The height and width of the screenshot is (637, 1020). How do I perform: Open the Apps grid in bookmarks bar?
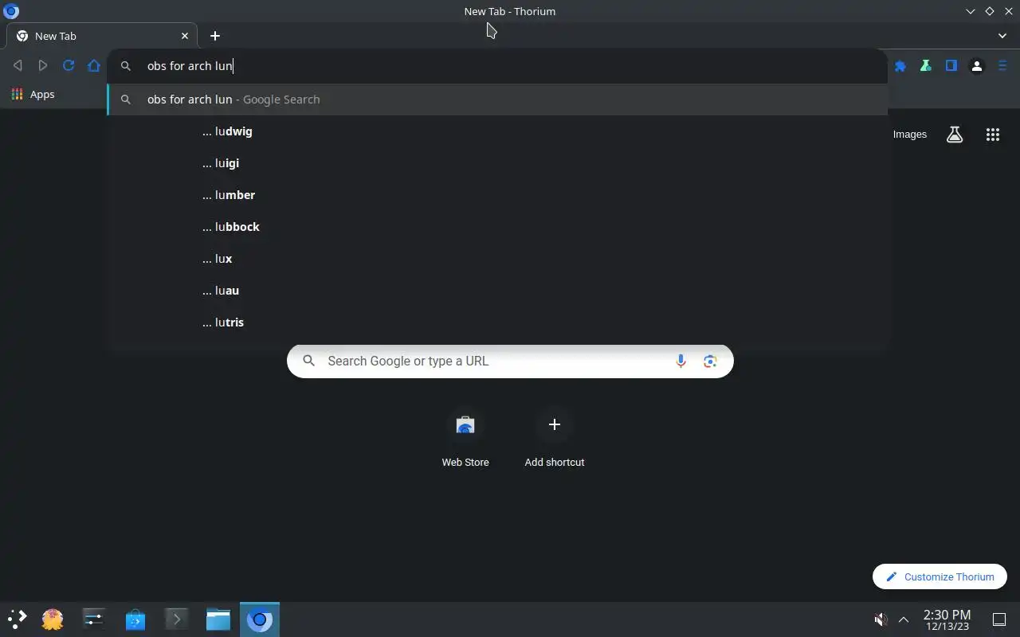(33, 94)
